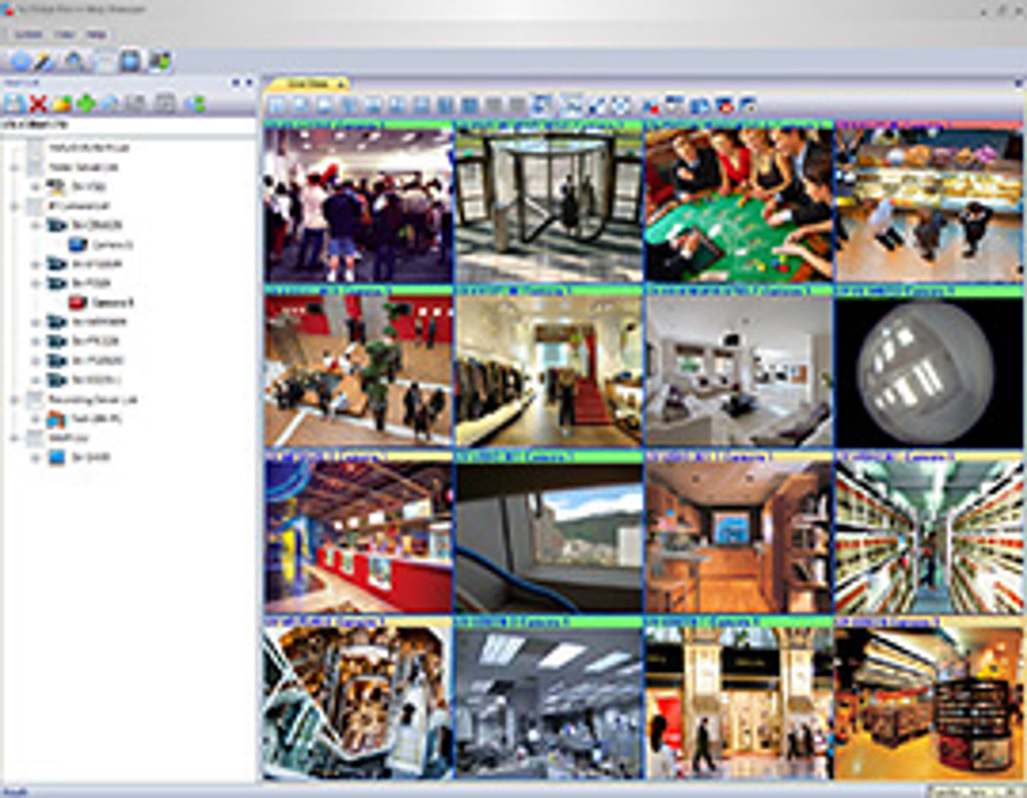1027x798 pixels.
Task: Open the Help menu
Action: (x=96, y=34)
